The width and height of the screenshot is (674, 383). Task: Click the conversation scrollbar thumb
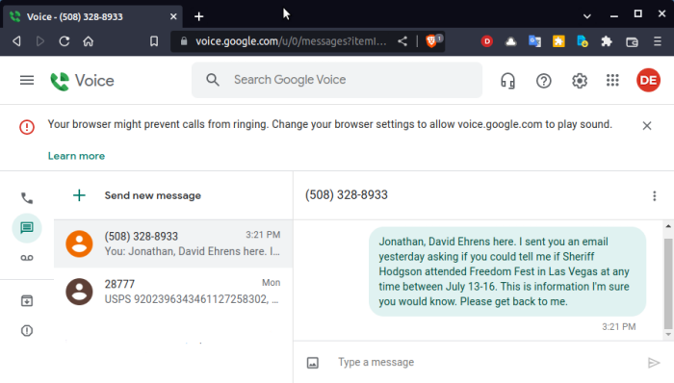pyautogui.click(x=668, y=283)
